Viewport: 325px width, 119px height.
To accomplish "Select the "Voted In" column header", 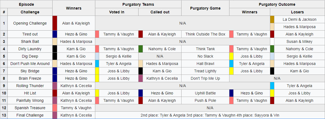I will (x=117, y=12).
